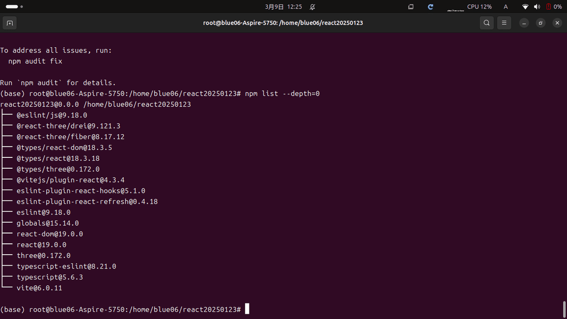Click the blinking cursor at the shell prompt
The height and width of the screenshot is (319, 567).
[246, 309]
